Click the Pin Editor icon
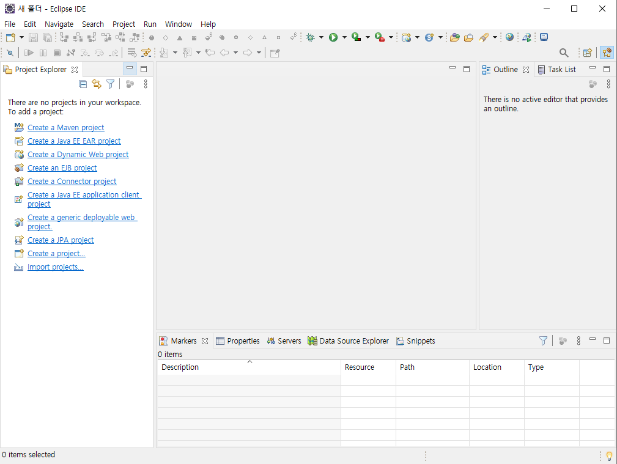Image resolution: width=617 pixels, height=464 pixels. coord(275,53)
